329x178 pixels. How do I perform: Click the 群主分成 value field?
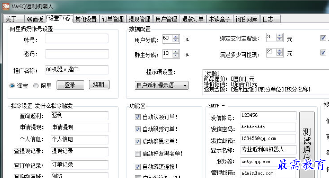click(168, 54)
